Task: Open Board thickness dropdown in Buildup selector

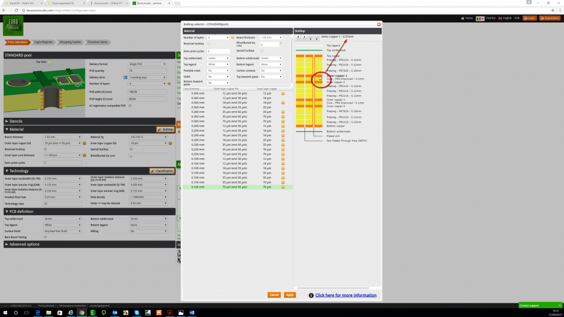Action: click(x=271, y=37)
